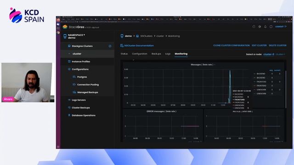Click the StackGres logo icon

point(65,27)
